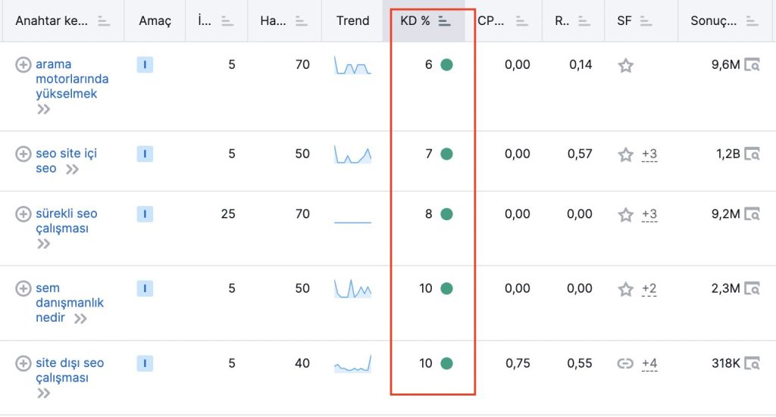The width and height of the screenshot is (776, 417).
Task: Click green KD dot in 'sem danışmanlık nedir' row
Action: click(446, 288)
